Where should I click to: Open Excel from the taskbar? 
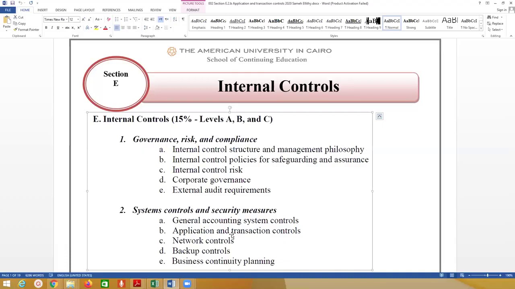coord(154,284)
